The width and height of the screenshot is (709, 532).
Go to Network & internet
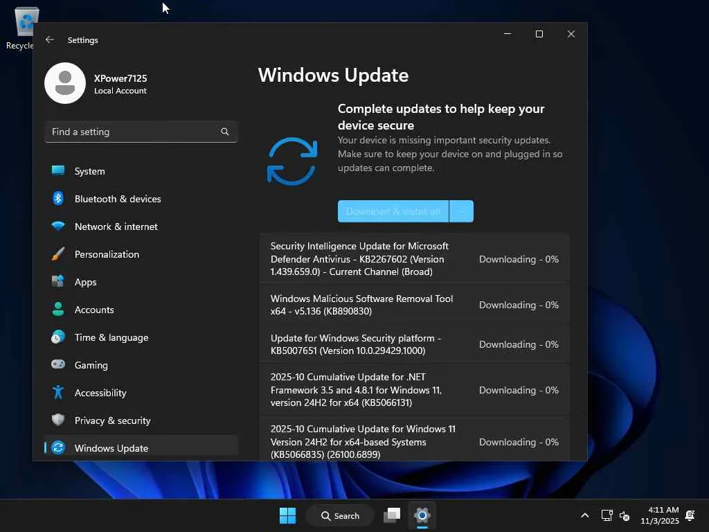141,227
